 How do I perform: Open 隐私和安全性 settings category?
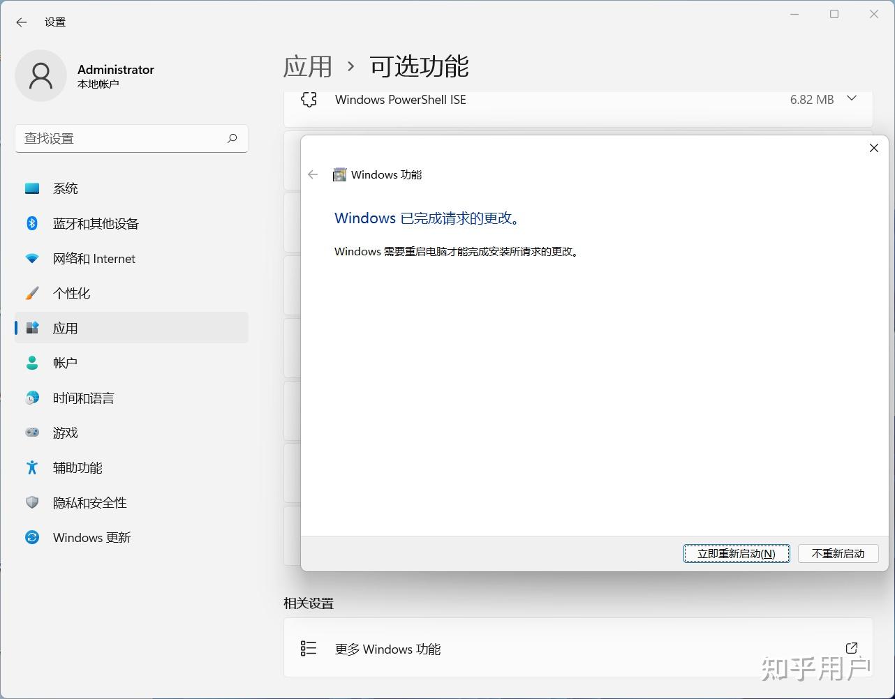coord(131,502)
